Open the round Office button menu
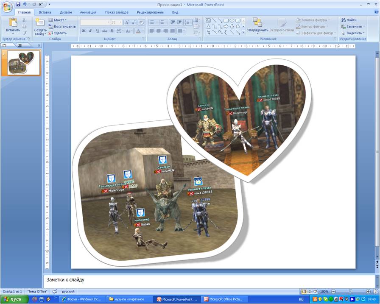380x304 pixels. (7, 6)
